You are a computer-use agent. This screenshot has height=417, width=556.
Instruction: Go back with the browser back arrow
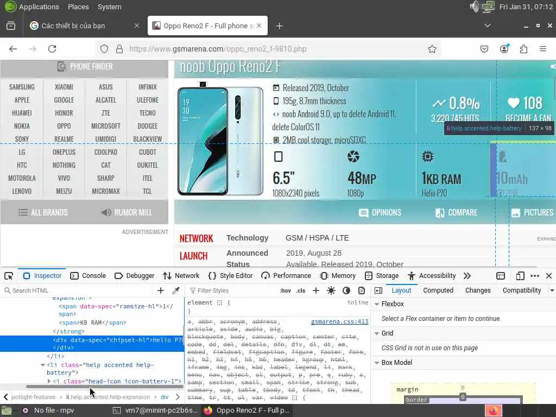[13, 49]
